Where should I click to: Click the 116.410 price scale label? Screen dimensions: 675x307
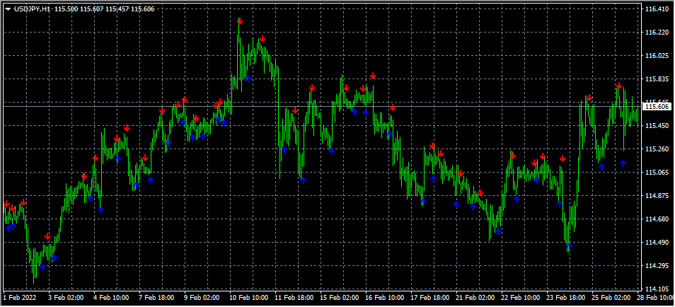pyautogui.click(x=657, y=9)
